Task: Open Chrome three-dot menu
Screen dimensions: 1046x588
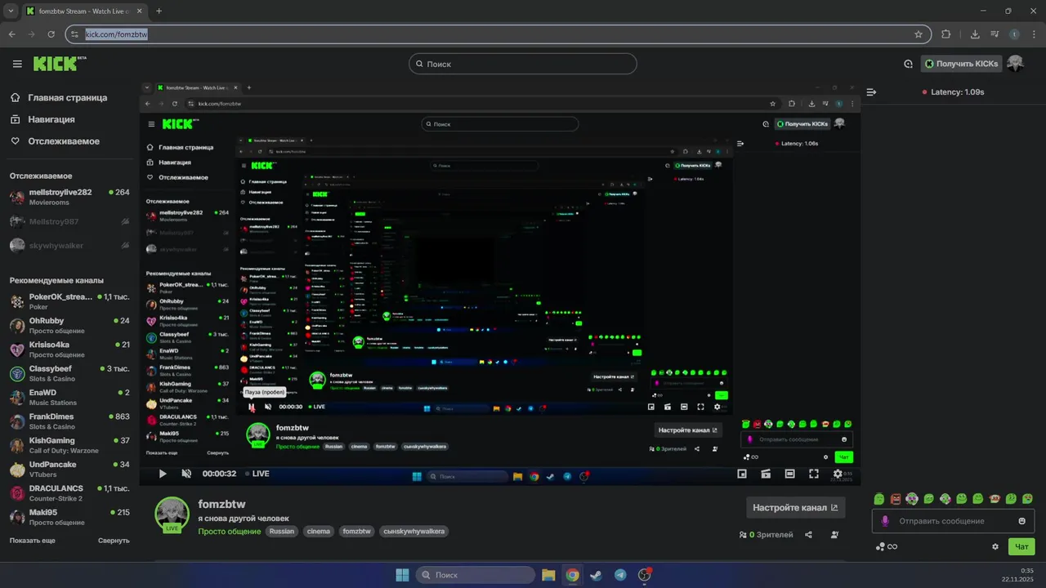Action: coord(1034,34)
